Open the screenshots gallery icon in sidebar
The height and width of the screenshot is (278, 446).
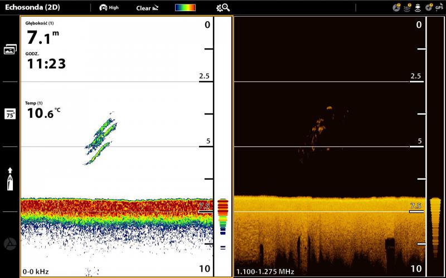(10, 49)
